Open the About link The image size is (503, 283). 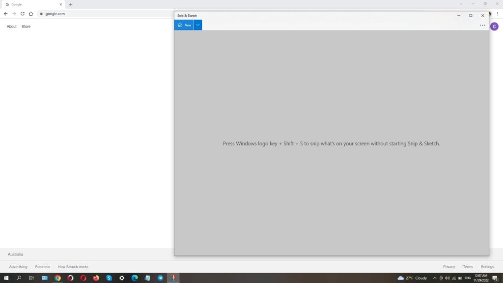[11, 27]
